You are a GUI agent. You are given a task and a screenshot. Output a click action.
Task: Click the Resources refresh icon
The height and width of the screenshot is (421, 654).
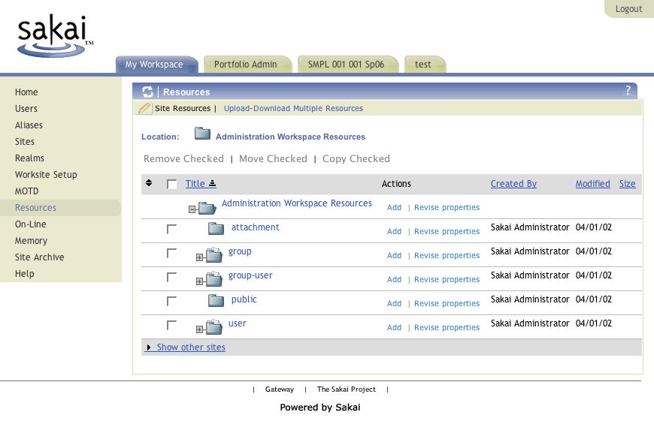tap(147, 92)
